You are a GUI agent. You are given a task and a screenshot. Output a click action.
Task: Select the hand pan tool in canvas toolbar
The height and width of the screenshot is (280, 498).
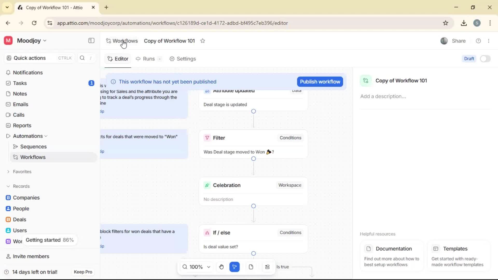221,267
